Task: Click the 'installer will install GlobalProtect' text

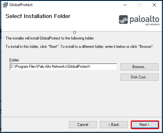Action: pyautogui.click(x=50, y=38)
